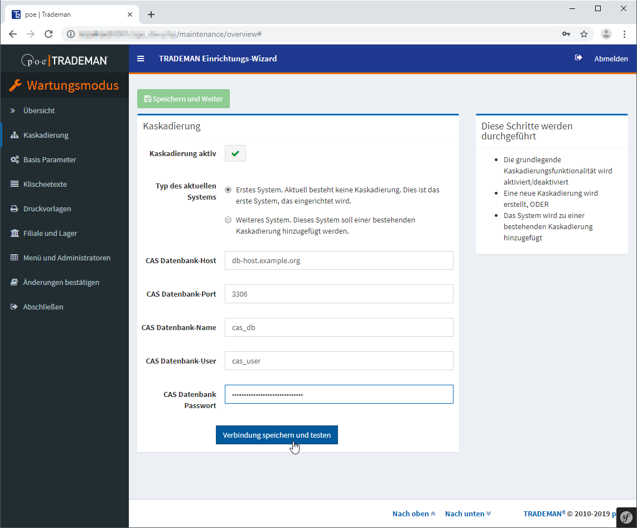
Task: Click the exit icon beside Abschließen
Action: coord(14,307)
